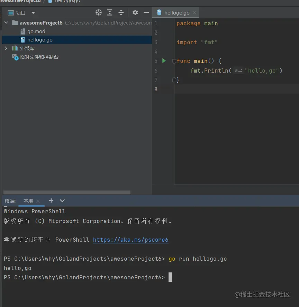Click the fold end marker at line 7
The image size is (299, 307).
[174, 80]
